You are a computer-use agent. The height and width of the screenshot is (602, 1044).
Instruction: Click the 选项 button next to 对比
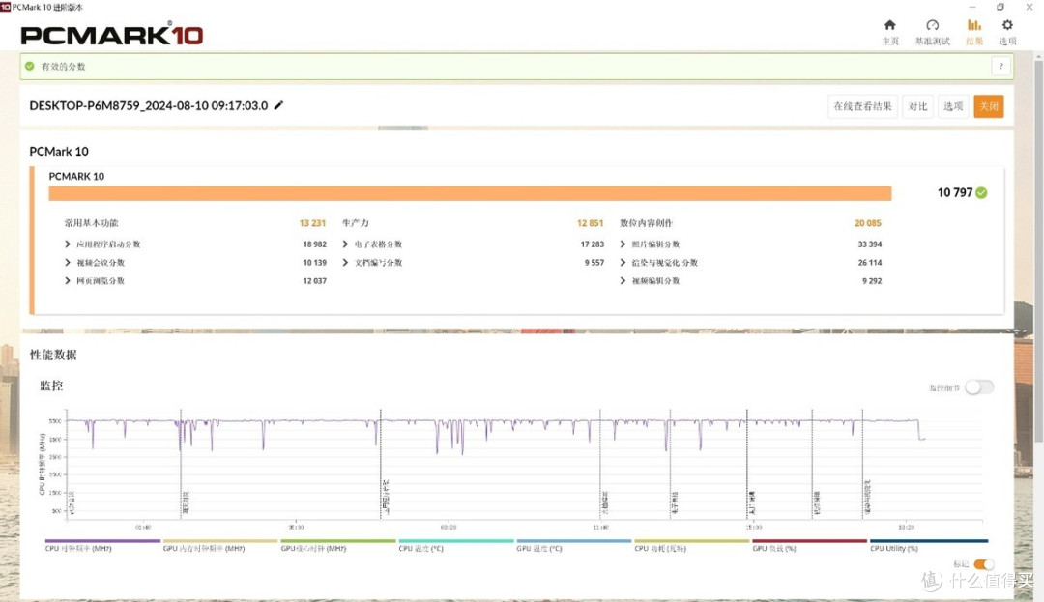pyautogui.click(x=953, y=106)
